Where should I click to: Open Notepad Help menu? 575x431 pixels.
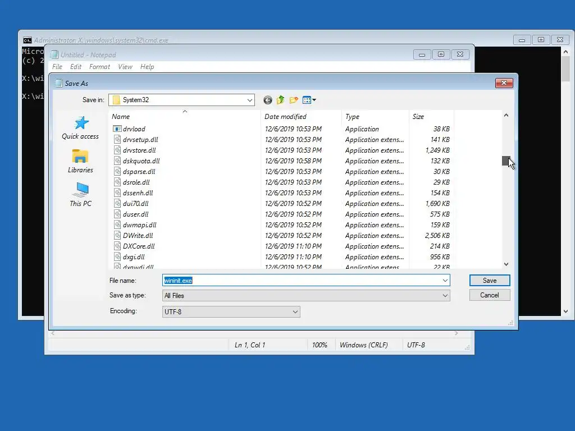pyautogui.click(x=147, y=67)
